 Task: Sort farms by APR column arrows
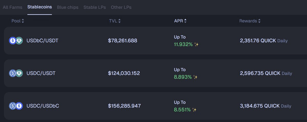coord(185,21)
